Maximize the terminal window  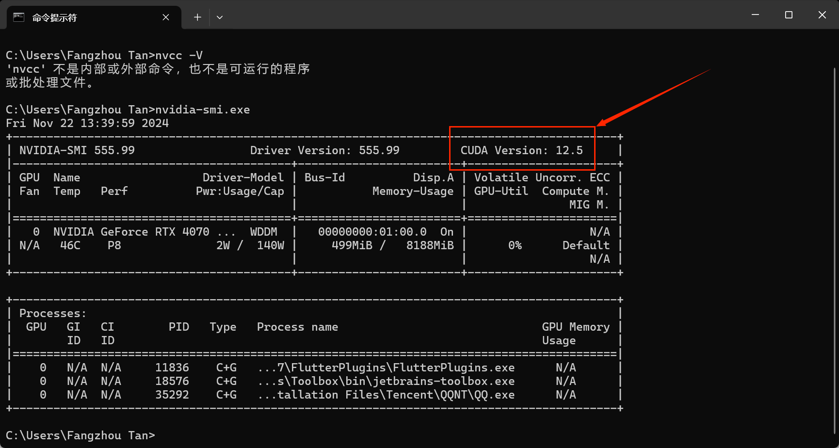(789, 15)
